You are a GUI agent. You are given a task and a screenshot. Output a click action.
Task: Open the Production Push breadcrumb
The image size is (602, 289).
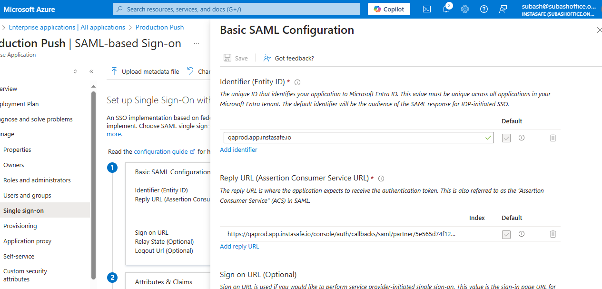pyautogui.click(x=160, y=27)
